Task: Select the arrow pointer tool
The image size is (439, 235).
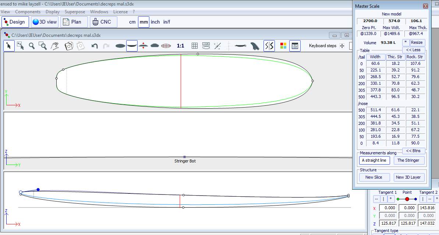Action: [x=9, y=46]
